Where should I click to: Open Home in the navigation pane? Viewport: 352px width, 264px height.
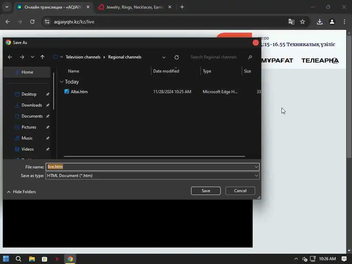tap(27, 72)
